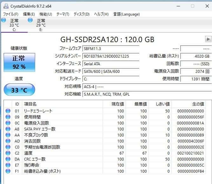This screenshot has width=212, height=184.
Task: Maximize the CrystalDiskInfo window
Action: click(x=193, y=6)
